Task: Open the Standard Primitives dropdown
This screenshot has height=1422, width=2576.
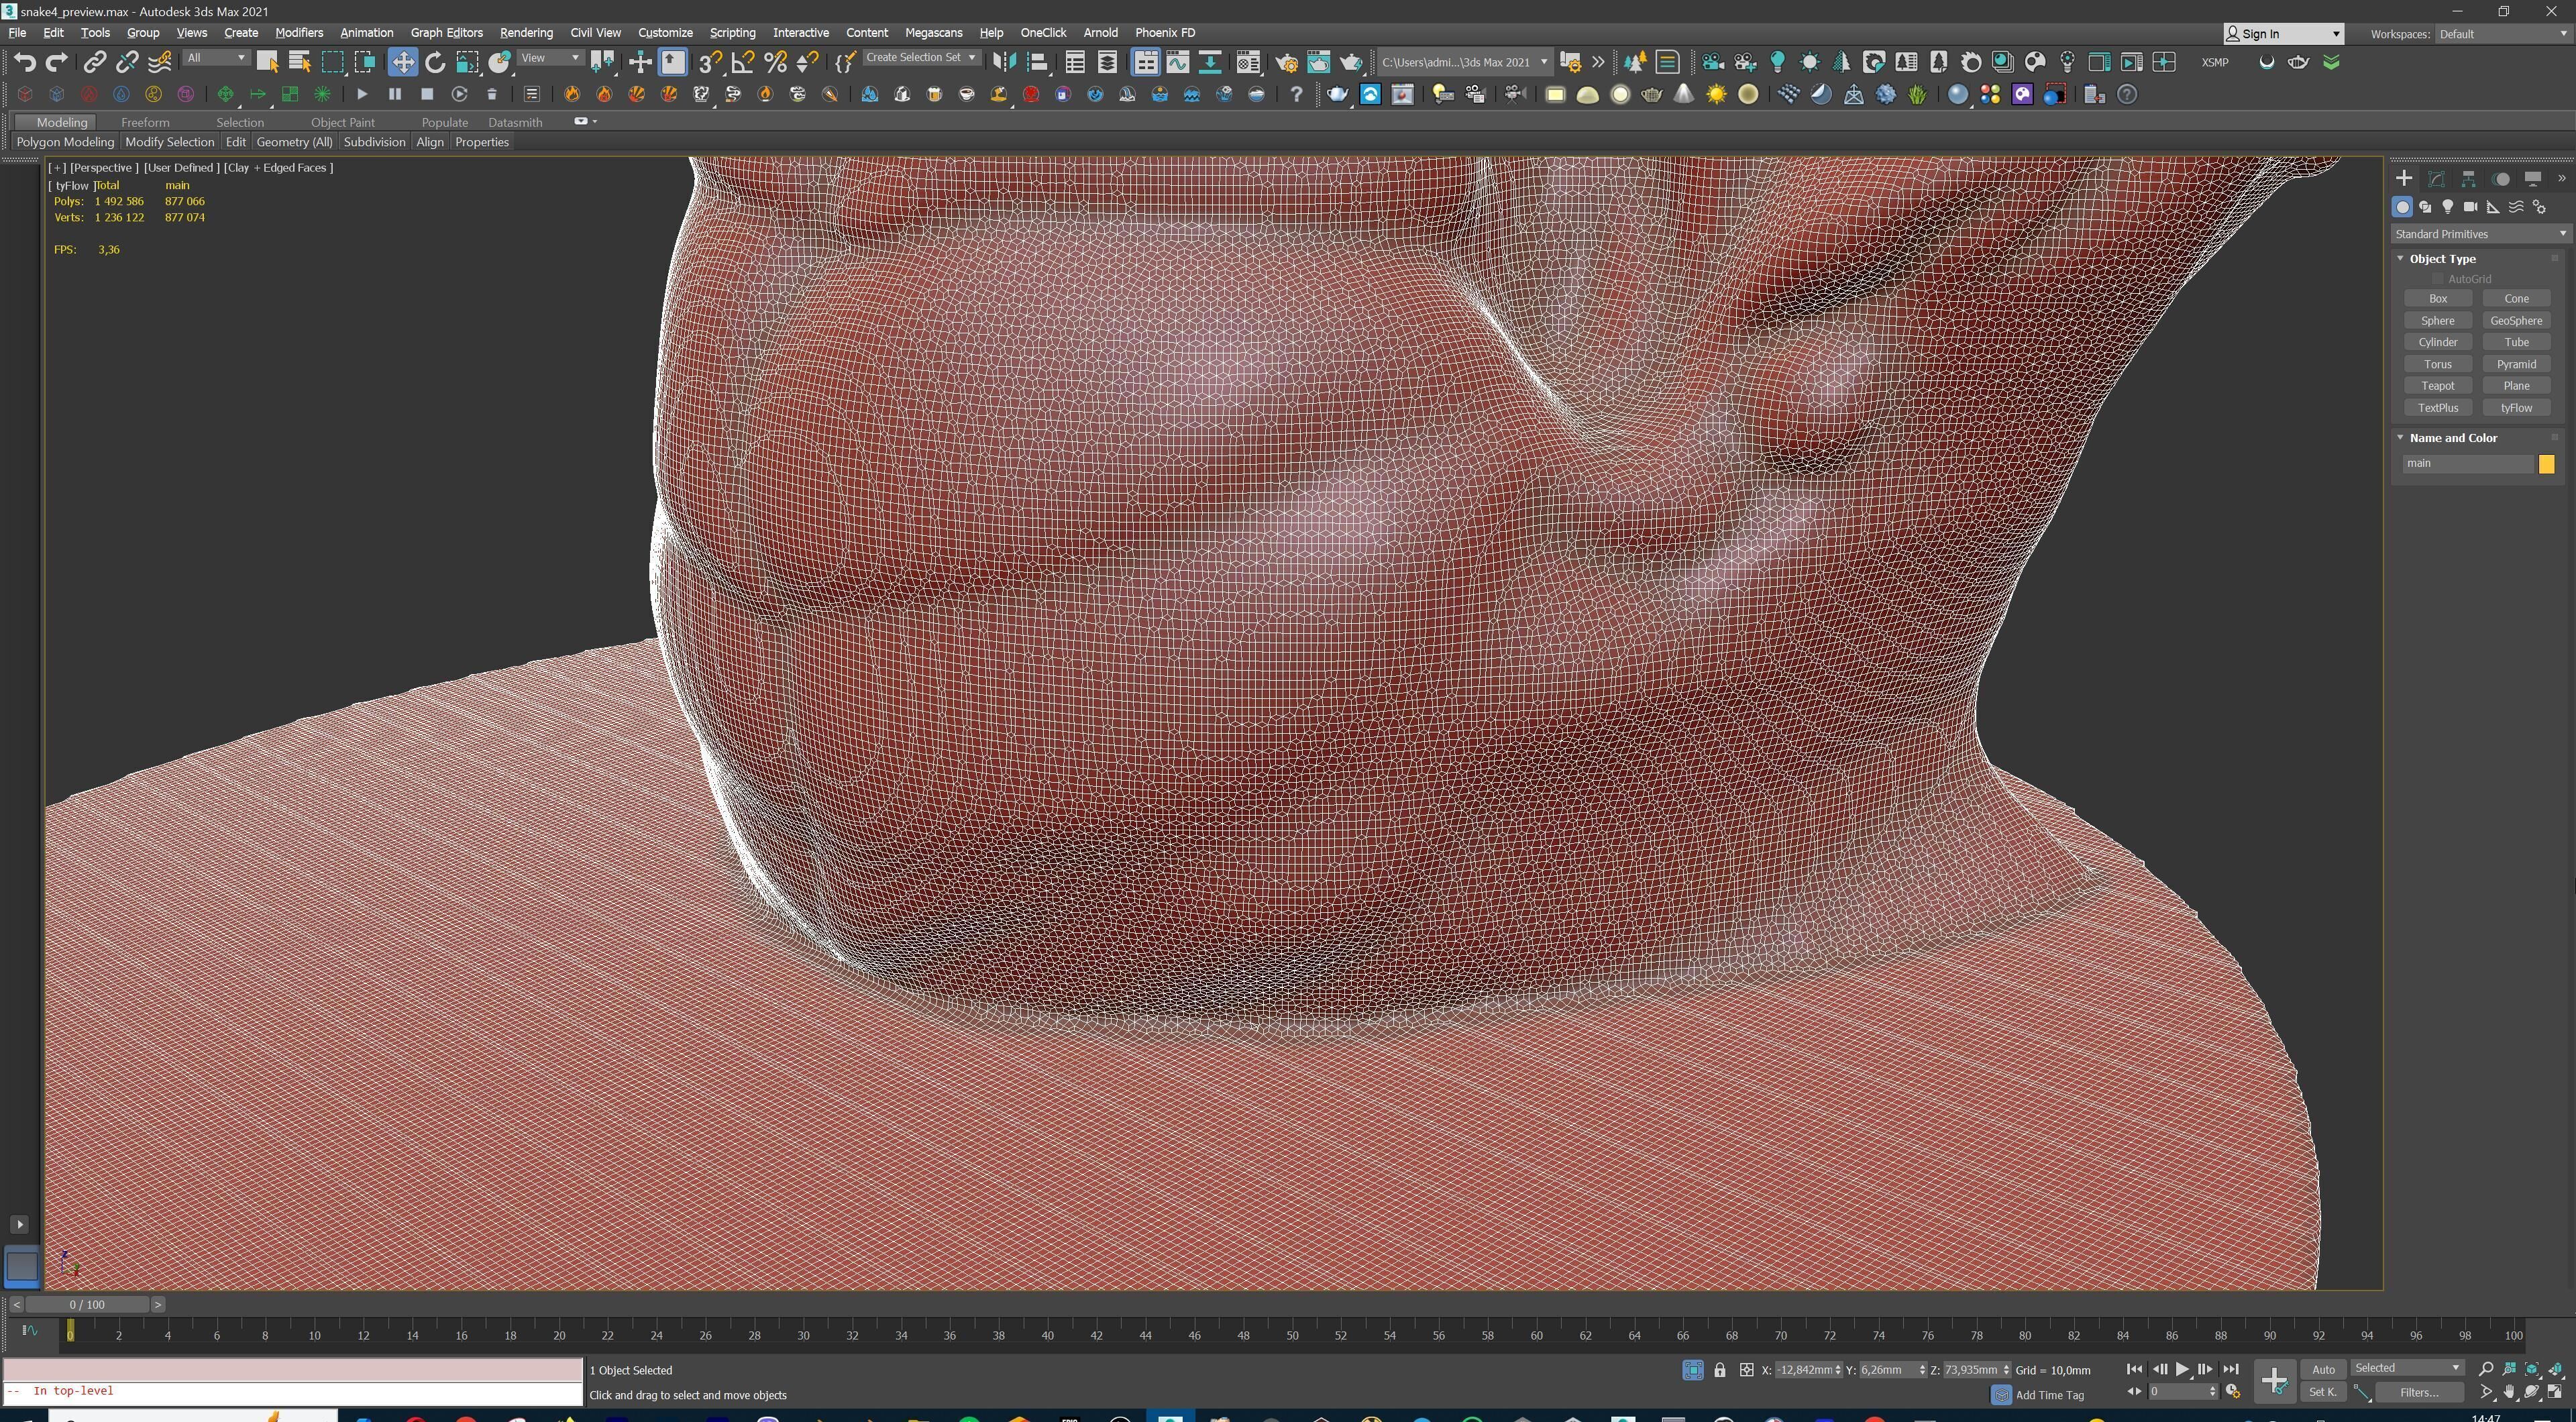Action: [2479, 234]
